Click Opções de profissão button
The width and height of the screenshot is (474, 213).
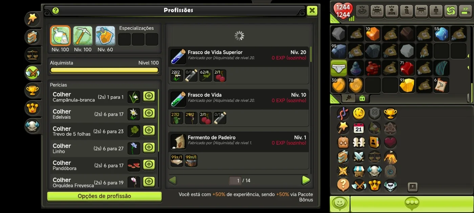pos(104,196)
